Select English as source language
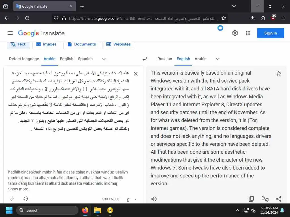 [67, 59]
